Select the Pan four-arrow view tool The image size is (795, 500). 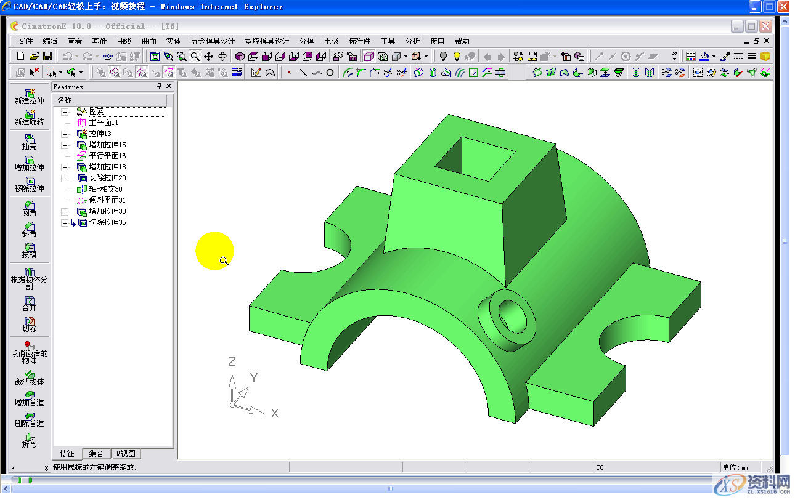pyautogui.click(x=208, y=56)
